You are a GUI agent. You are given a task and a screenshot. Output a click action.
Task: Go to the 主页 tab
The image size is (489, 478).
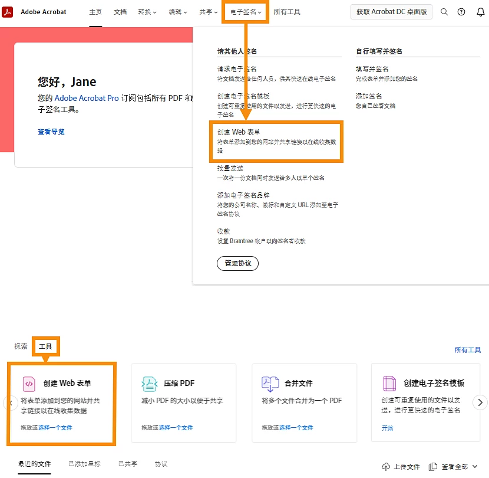click(95, 12)
